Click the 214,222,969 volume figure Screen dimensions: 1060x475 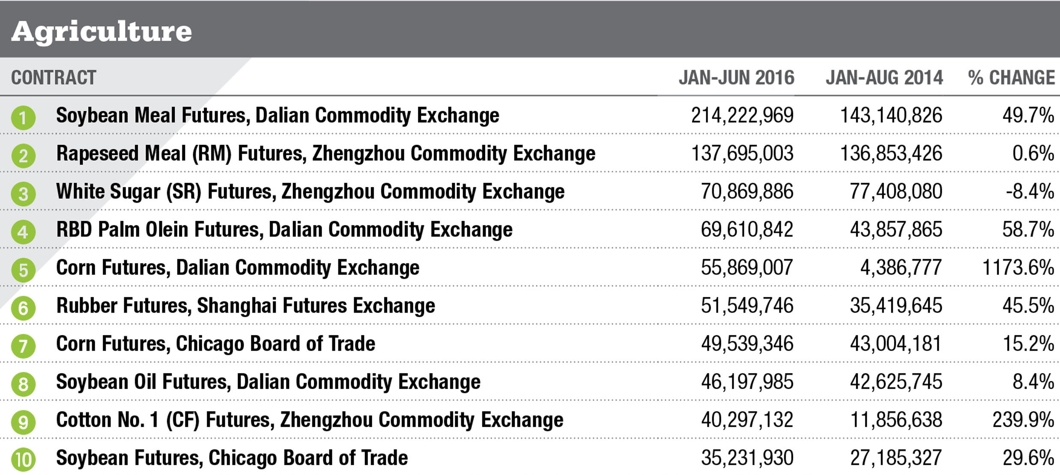click(x=742, y=115)
